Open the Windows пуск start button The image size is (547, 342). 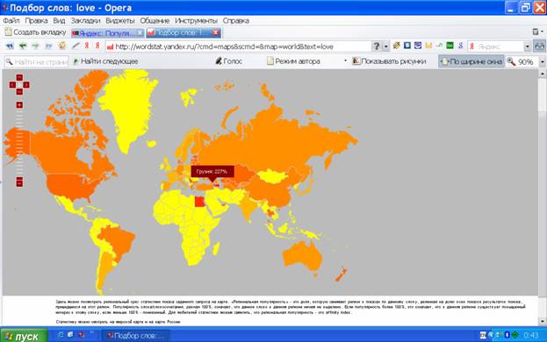pyautogui.click(x=23, y=336)
